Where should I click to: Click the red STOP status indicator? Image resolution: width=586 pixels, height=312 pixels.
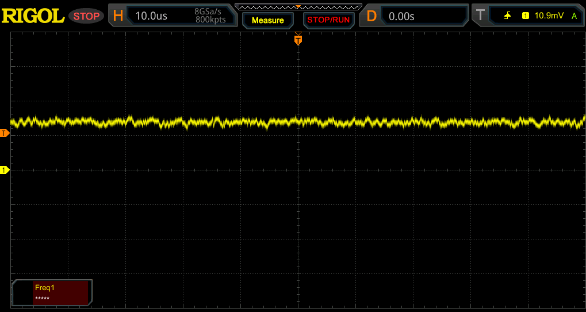click(x=86, y=16)
